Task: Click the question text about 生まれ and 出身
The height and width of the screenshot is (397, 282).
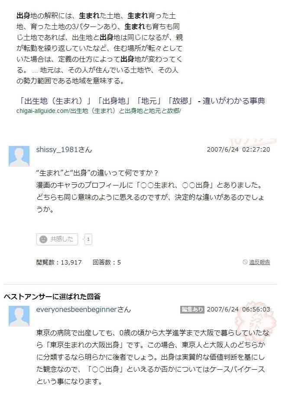Action: [x=150, y=191]
